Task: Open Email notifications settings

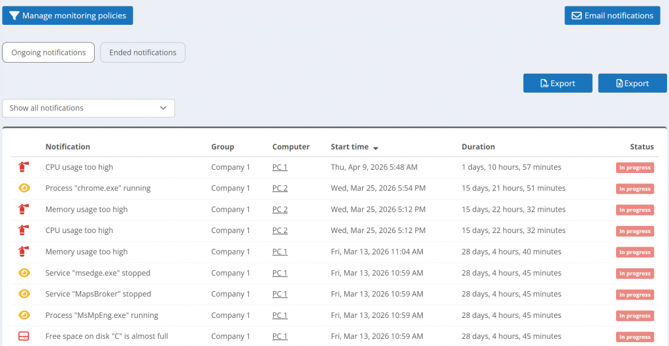Action: tap(612, 16)
